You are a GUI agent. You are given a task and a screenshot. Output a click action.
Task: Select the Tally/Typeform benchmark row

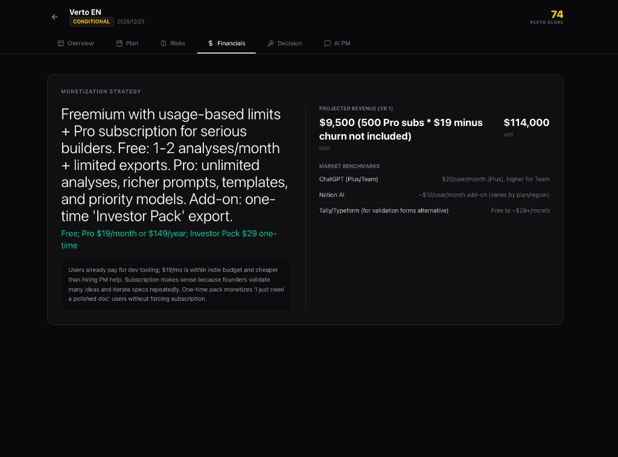[434, 210]
